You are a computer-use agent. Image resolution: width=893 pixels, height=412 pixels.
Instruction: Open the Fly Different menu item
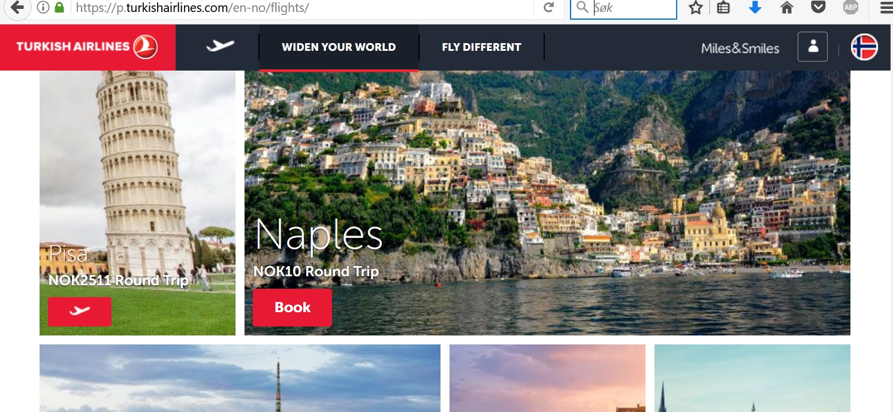(481, 47)
